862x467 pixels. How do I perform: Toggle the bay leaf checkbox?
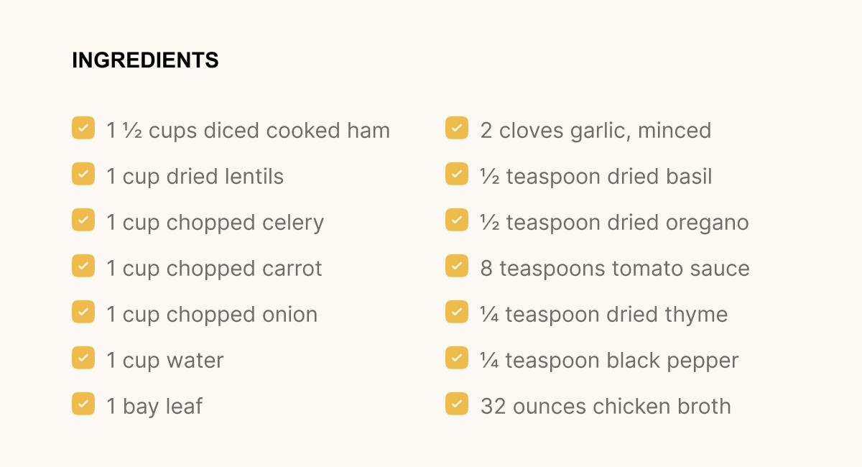tap(83, 404)
